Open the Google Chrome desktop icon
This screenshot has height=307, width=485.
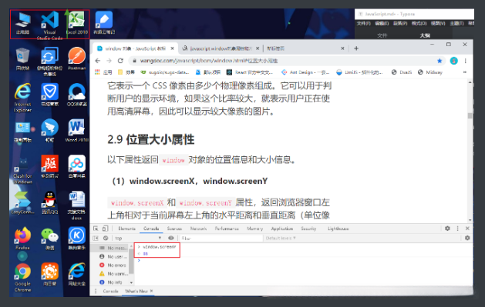[x=22, y=277]
